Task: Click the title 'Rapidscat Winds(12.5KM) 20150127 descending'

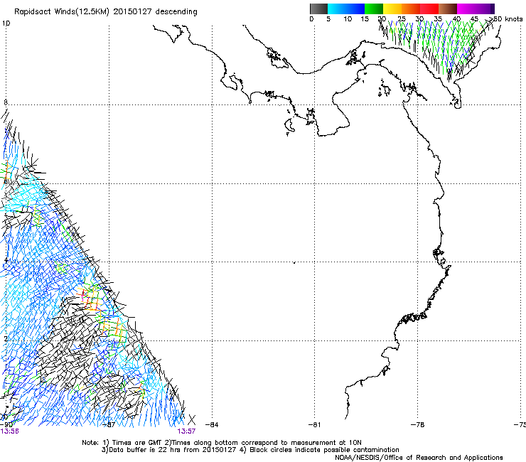Action: point(106,11)
